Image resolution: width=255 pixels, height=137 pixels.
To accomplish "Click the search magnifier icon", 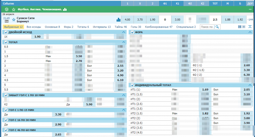I will coord(217,27).
